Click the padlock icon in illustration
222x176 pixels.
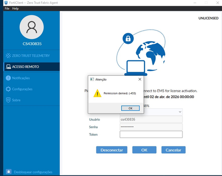point(128,39)
